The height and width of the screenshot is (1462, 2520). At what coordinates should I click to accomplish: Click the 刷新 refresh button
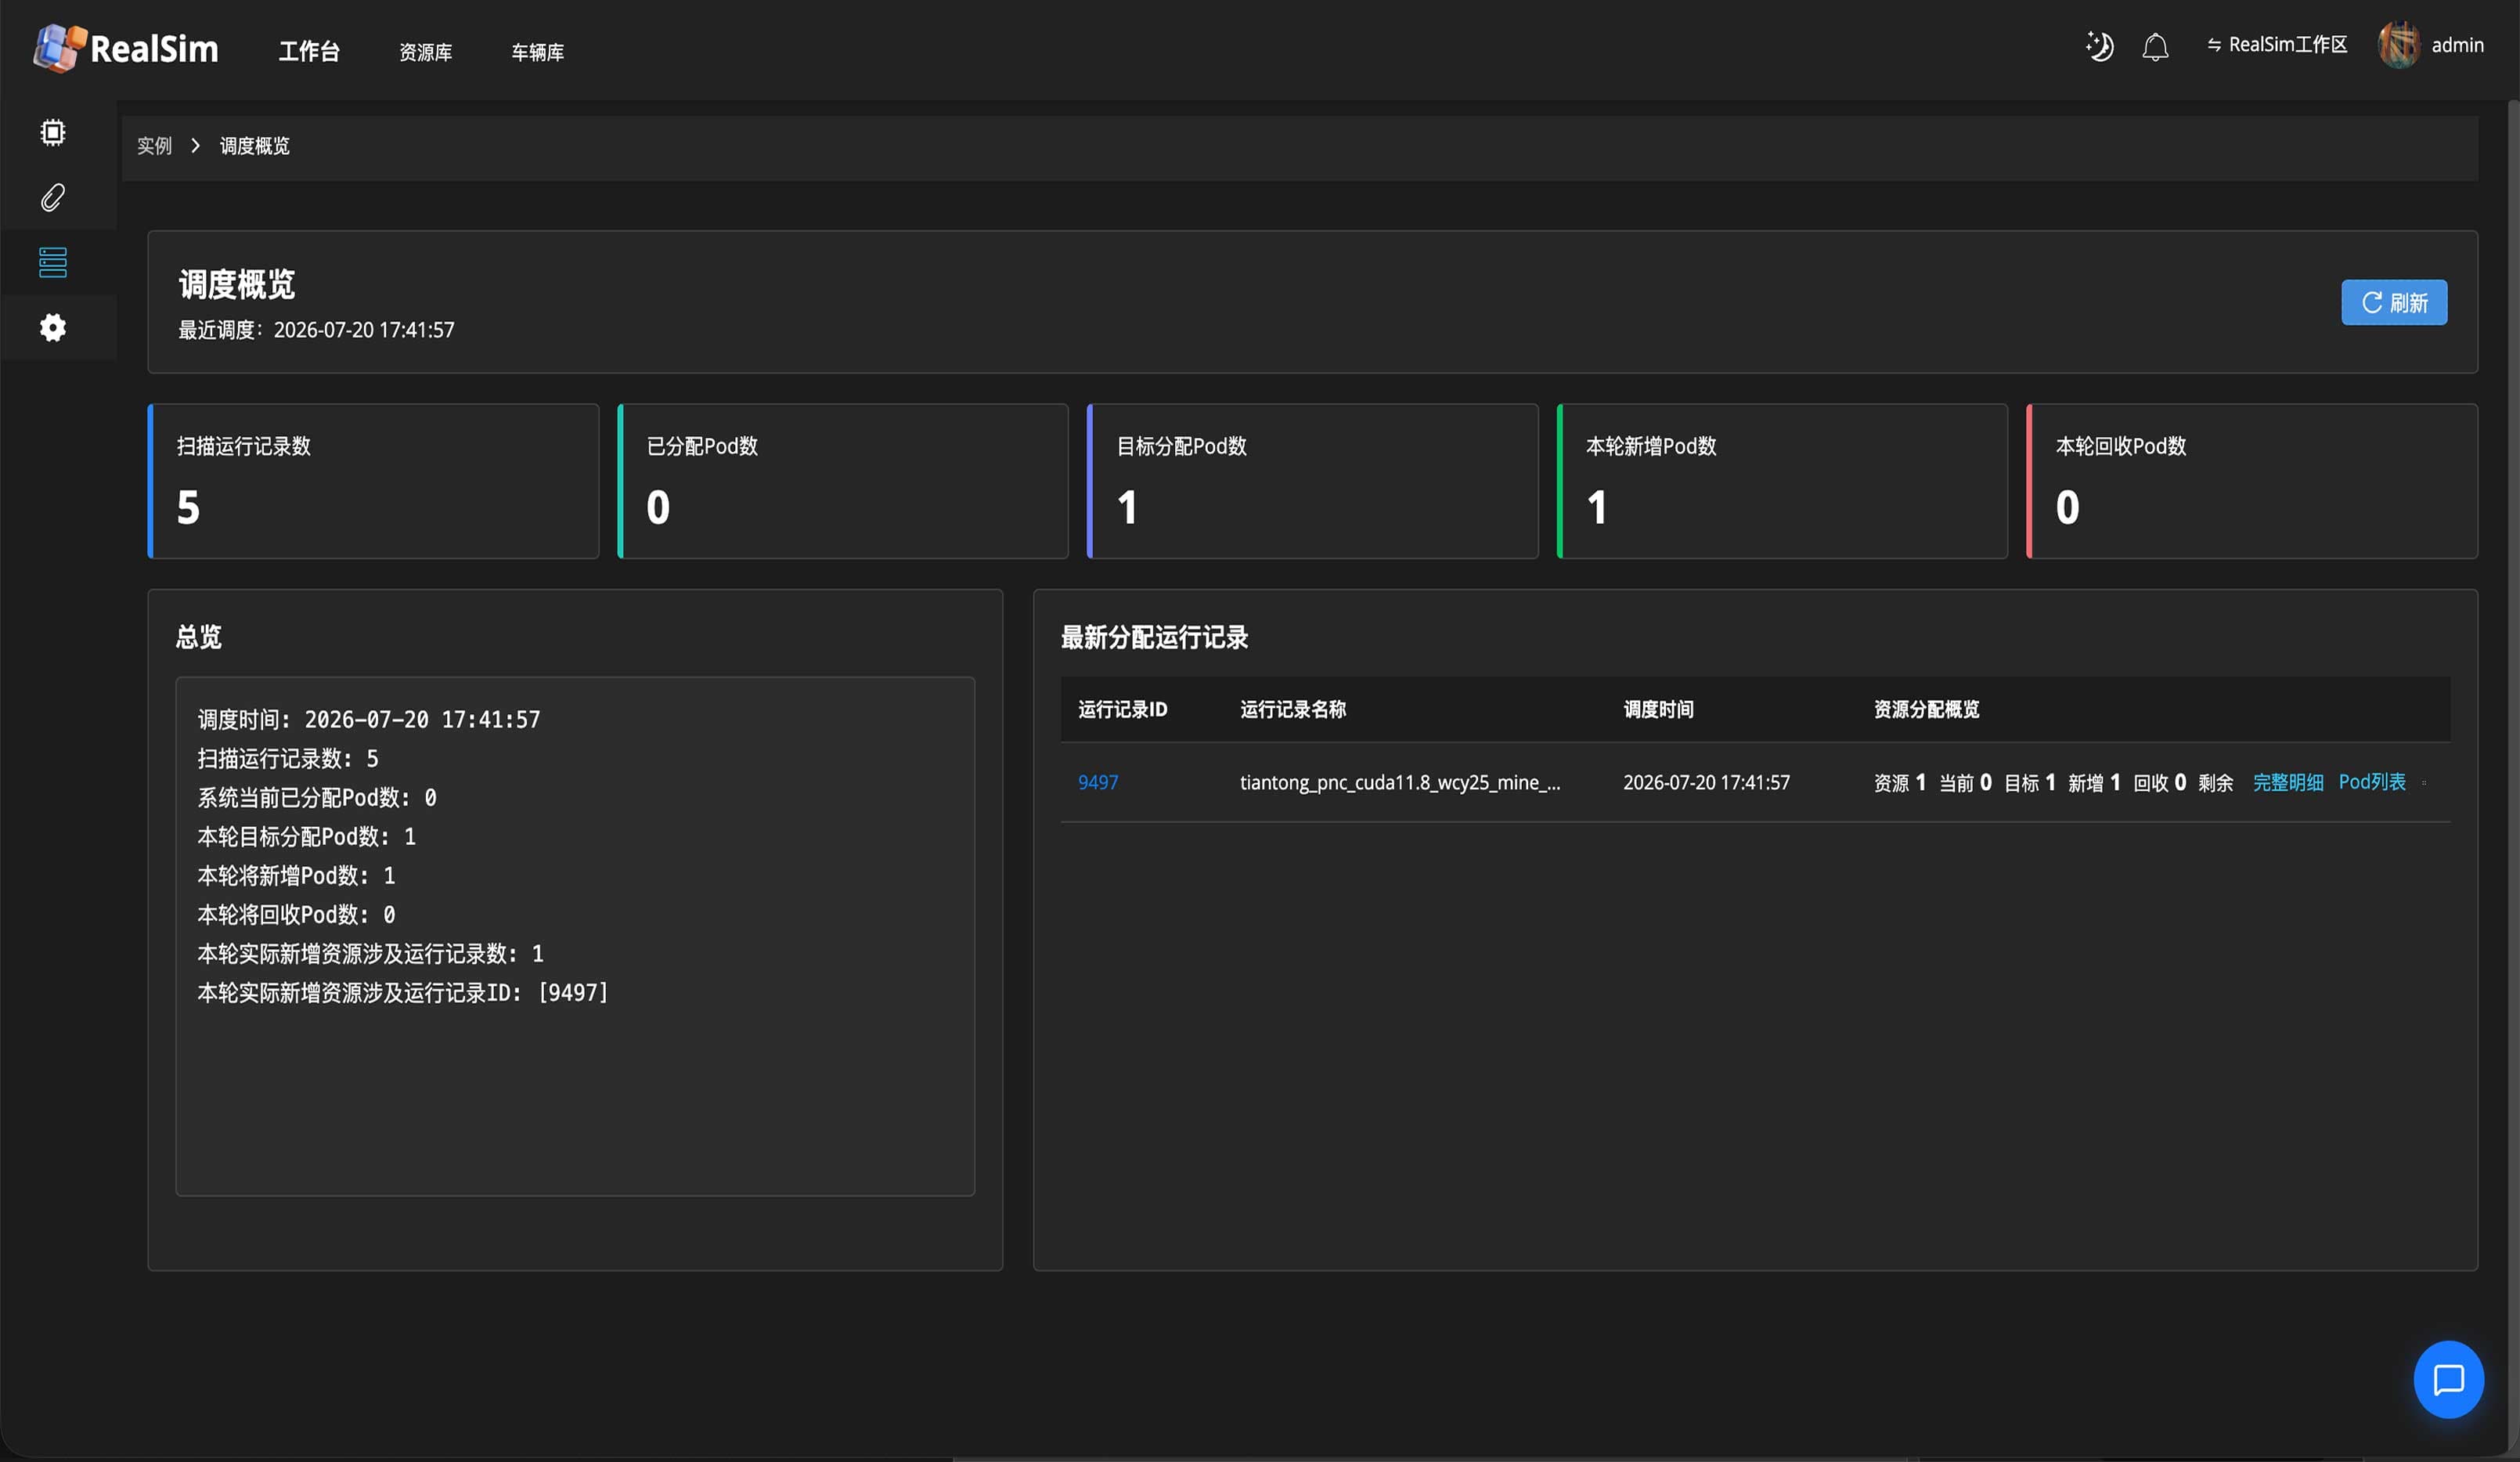[2394, 302]
